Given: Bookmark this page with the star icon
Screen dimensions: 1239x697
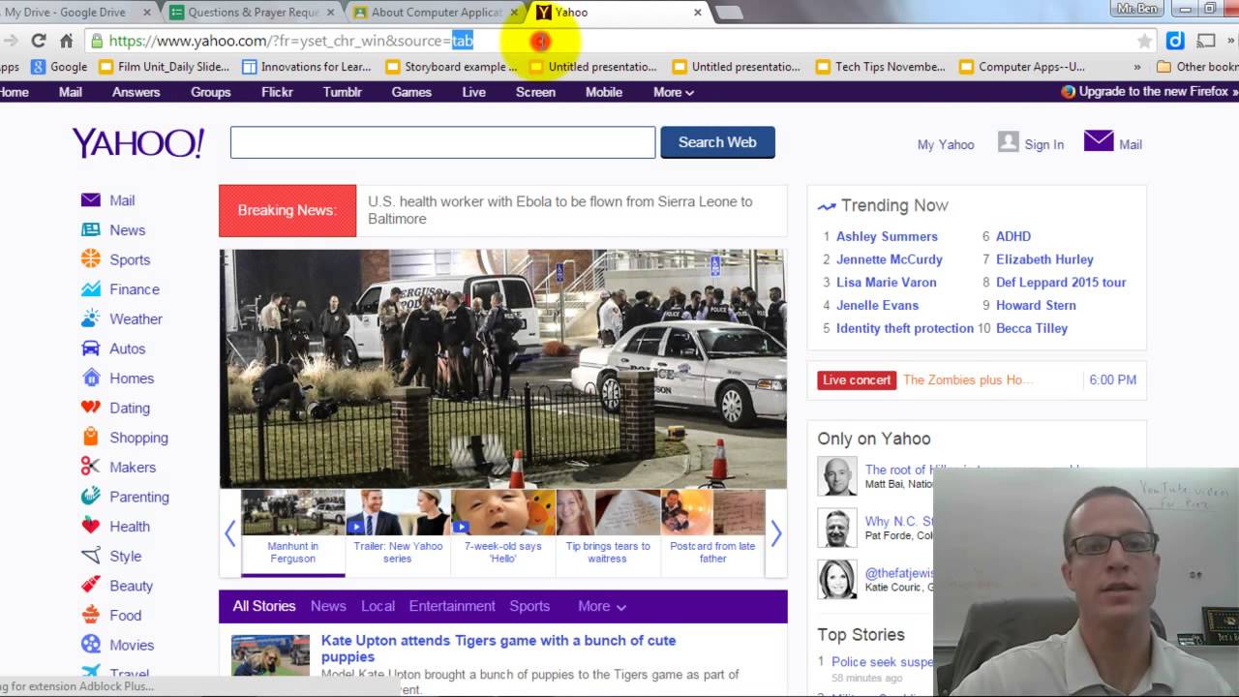Looking at the screenshot, I should 1144,41.
